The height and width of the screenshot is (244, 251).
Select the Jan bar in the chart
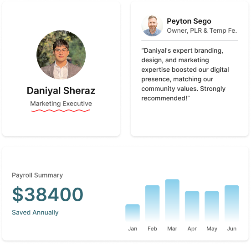pos(133,213)
